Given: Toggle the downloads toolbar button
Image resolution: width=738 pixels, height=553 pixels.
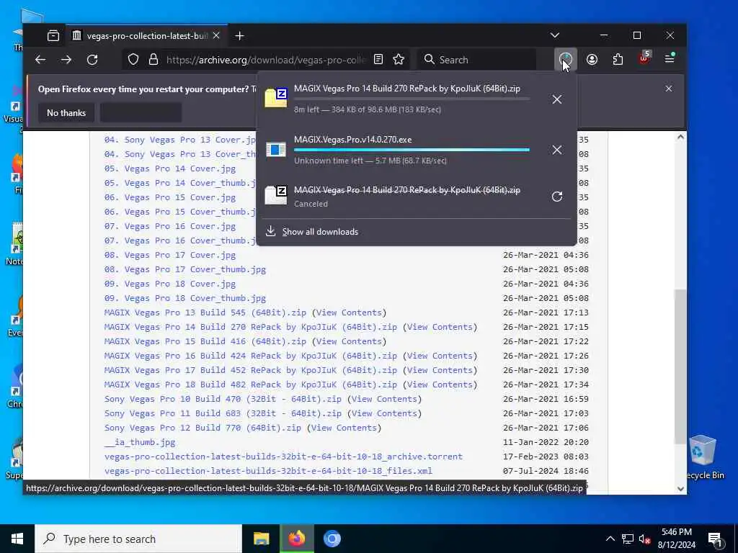Looking at the screenshot, I should [565, 59].
